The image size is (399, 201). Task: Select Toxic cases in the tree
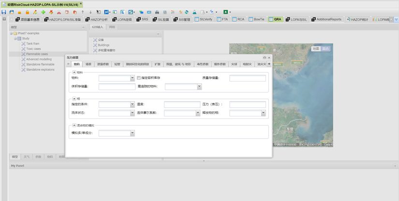coord(33,49)
